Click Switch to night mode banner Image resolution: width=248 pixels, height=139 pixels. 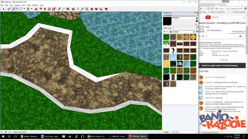coord(222,66)
